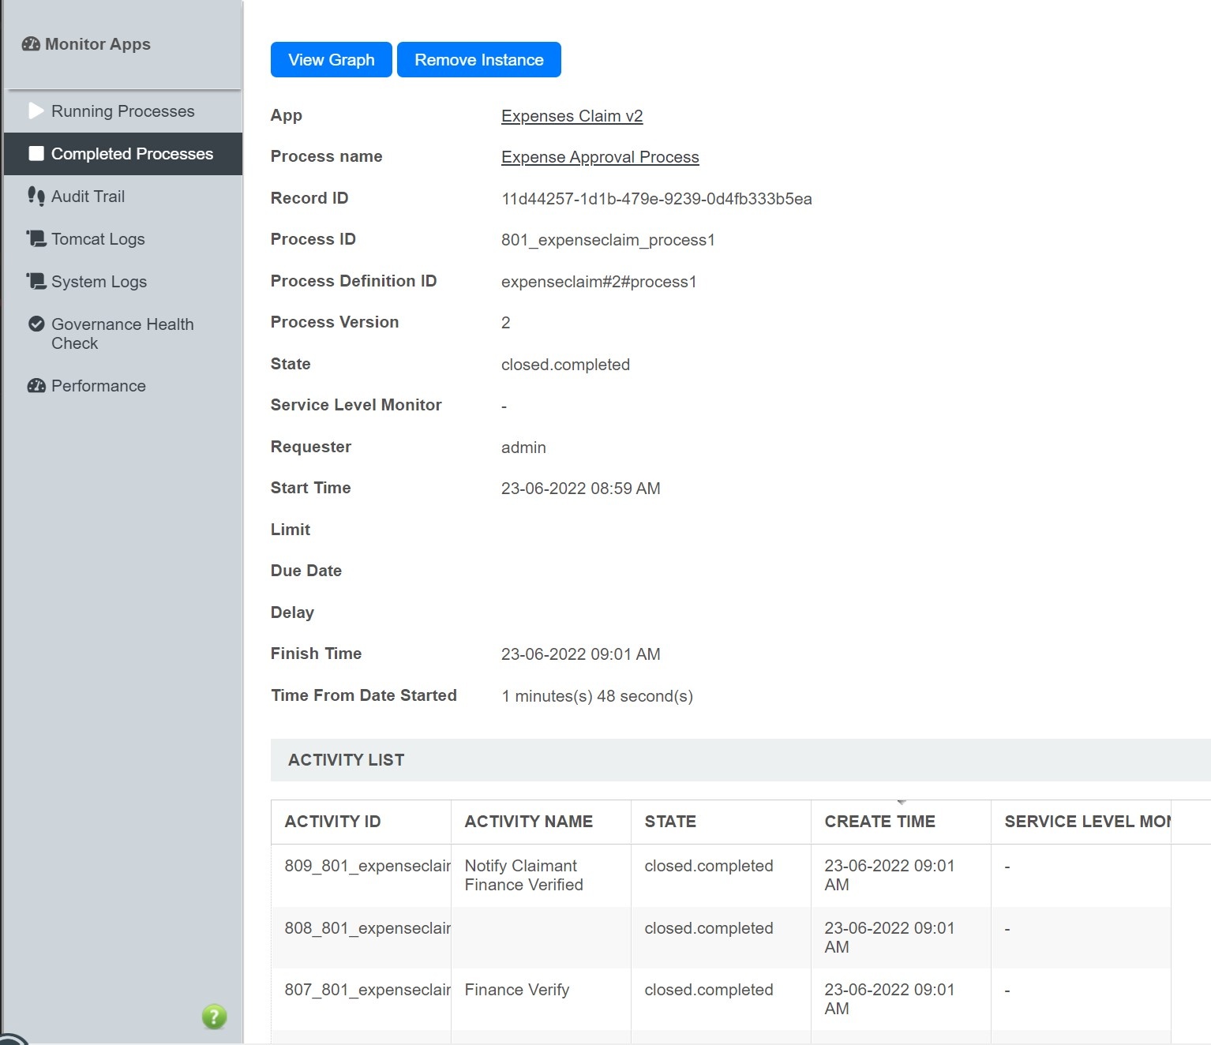Sort by Activity Name column header
1211x1045 pixels.
pyautogui.click(x=528, y=822)
